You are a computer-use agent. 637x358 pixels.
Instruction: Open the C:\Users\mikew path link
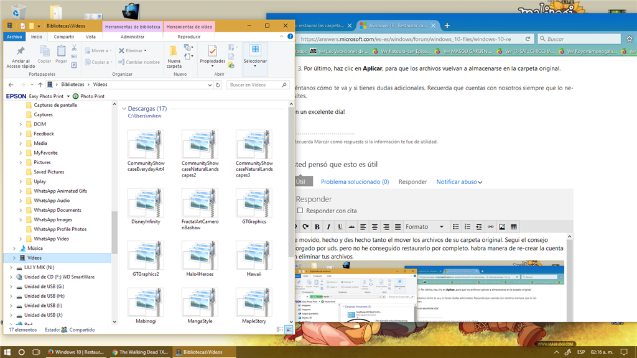click(144, 116)
